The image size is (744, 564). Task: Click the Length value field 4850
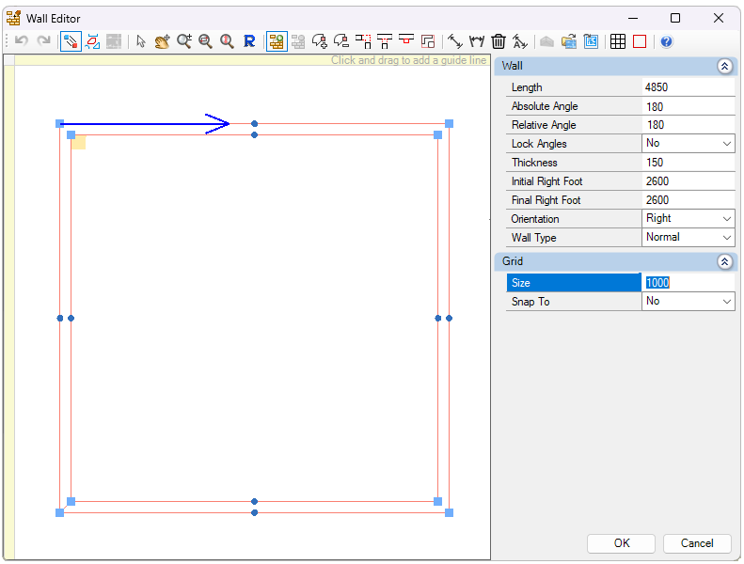pyautogui.click(x=688, y=87)
